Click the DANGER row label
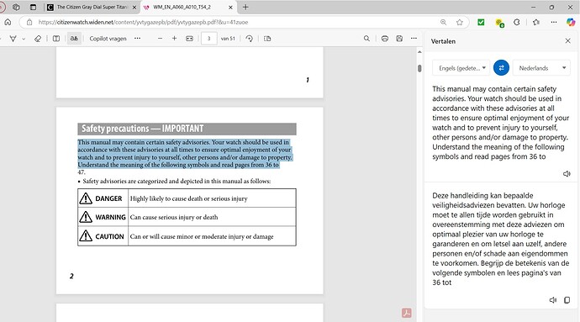The height and width of the screenshot is (322, 580). coord(108,198)
